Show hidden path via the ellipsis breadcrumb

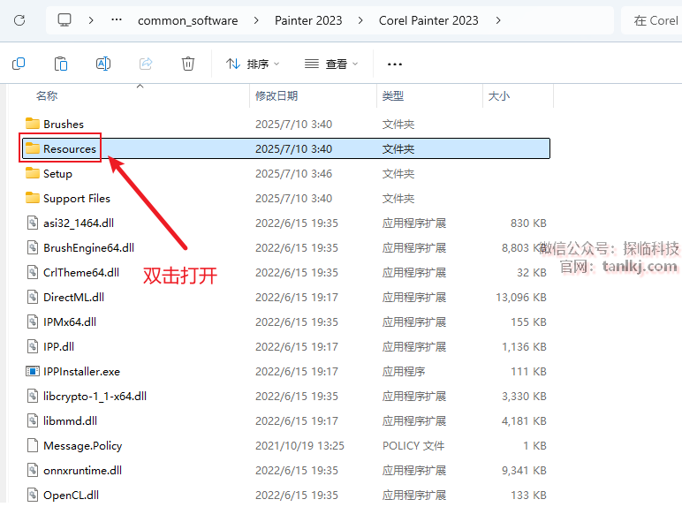(x=116, y=20)
